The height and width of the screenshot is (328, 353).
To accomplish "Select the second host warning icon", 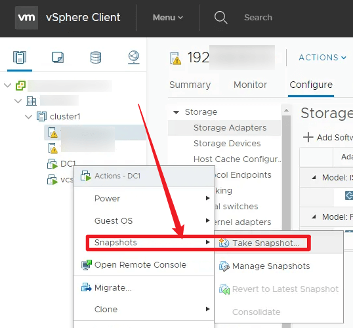I will [x=53, y=148].
